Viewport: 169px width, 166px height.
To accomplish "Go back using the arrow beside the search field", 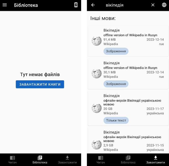I will (93, 5).
